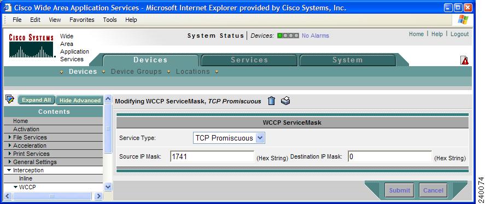Click the Contents pane vertical scrollbar thumb

[108, 128]
